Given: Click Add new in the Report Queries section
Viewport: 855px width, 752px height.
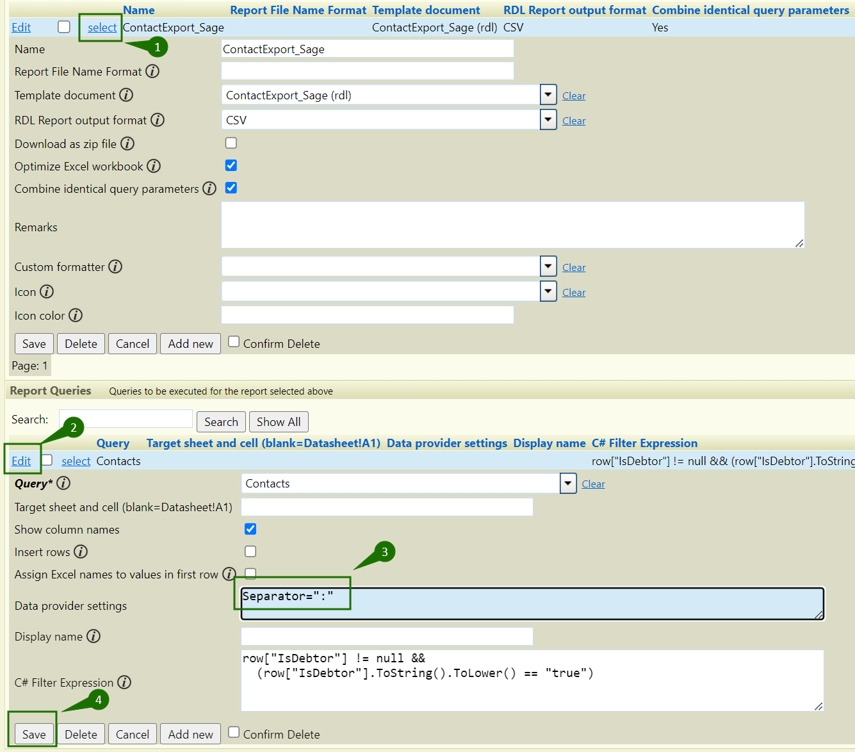Looking at the screenshot, I should [190, 733].
